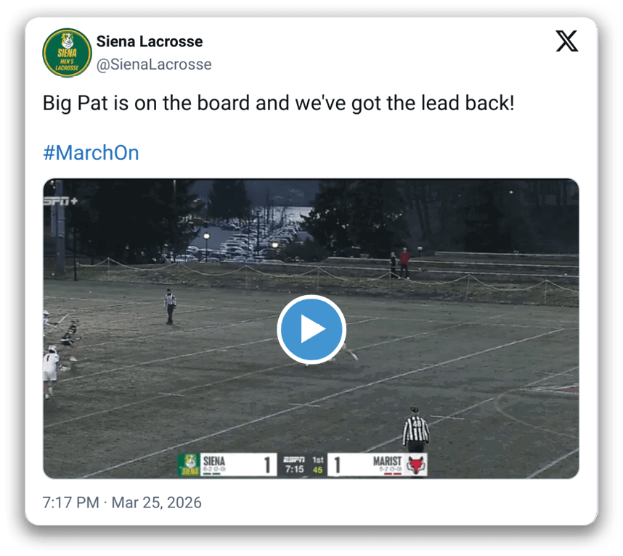The width and height of the screenshot is (623, 556).
Task: Click the Siena Men's Lacrosse profile avatar
Action: [x=67, y=53]
